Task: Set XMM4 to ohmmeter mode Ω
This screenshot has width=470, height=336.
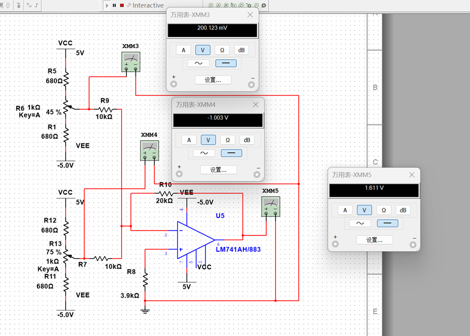Action: click(228, 140)
